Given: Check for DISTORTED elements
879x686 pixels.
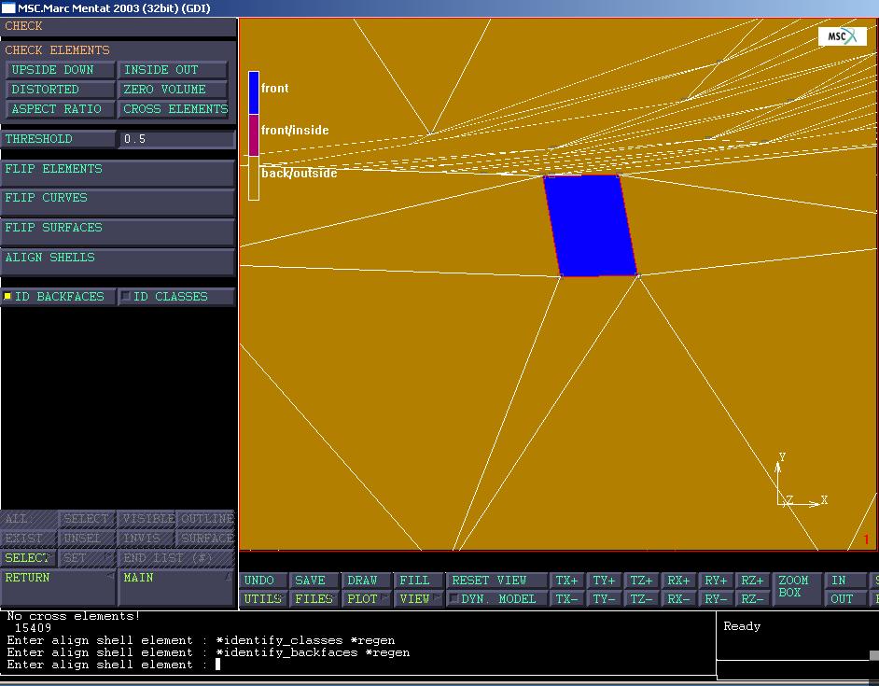Looking at the screenshot, I should pos(60,90).
